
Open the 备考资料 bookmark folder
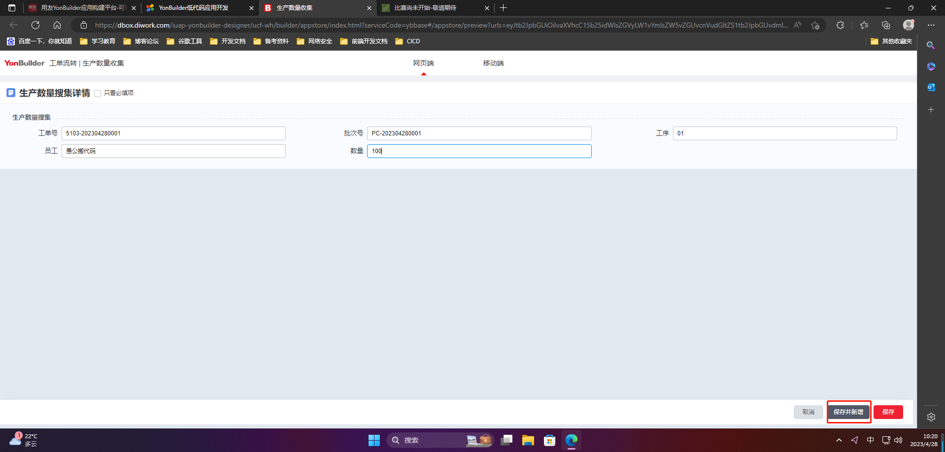coord(271,41)
